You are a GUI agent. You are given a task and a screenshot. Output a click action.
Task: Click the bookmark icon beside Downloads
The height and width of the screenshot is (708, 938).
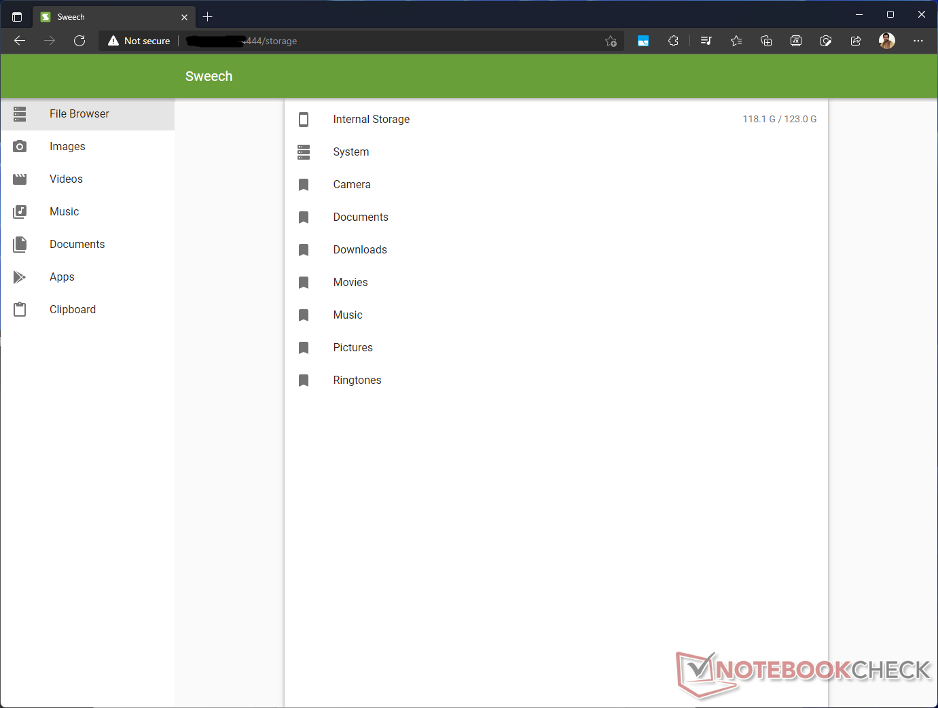[304, 250]
